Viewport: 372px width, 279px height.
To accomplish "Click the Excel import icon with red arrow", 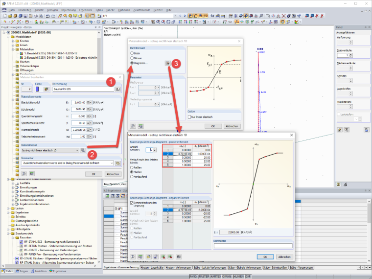I will point(163,256).
